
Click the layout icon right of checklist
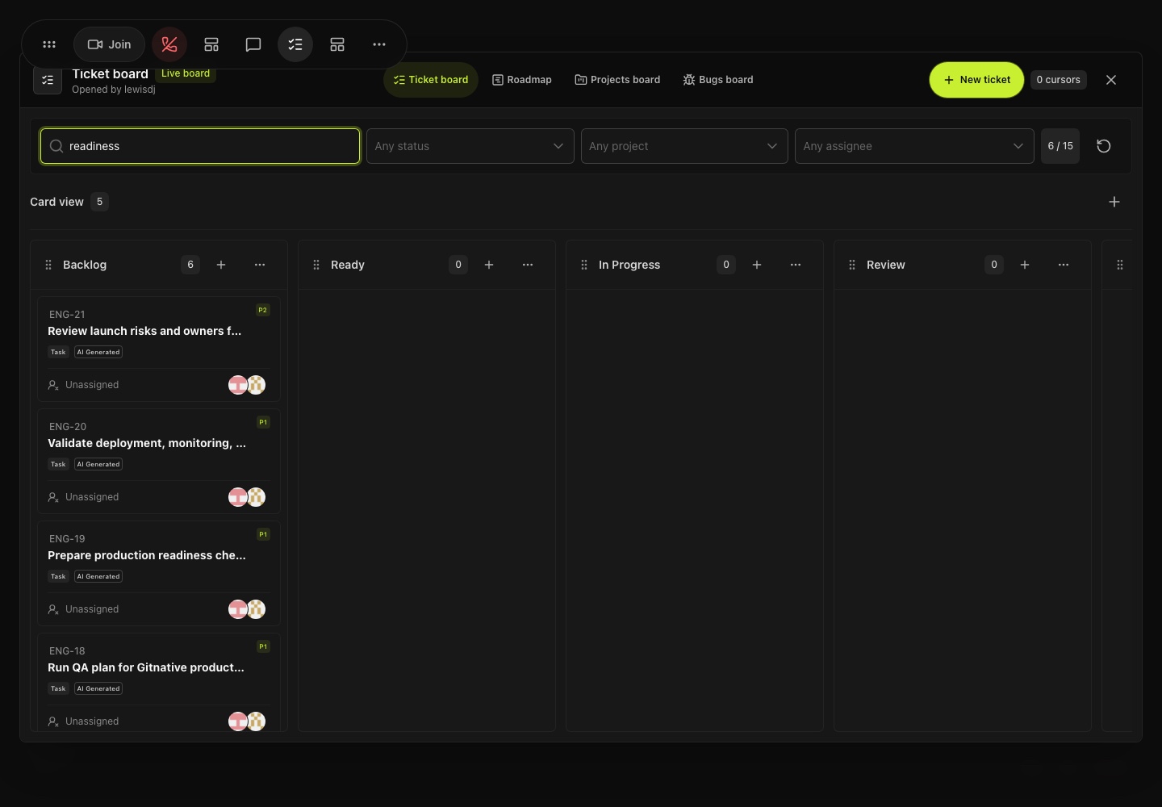pyautogui.click(x=337, y=44)
